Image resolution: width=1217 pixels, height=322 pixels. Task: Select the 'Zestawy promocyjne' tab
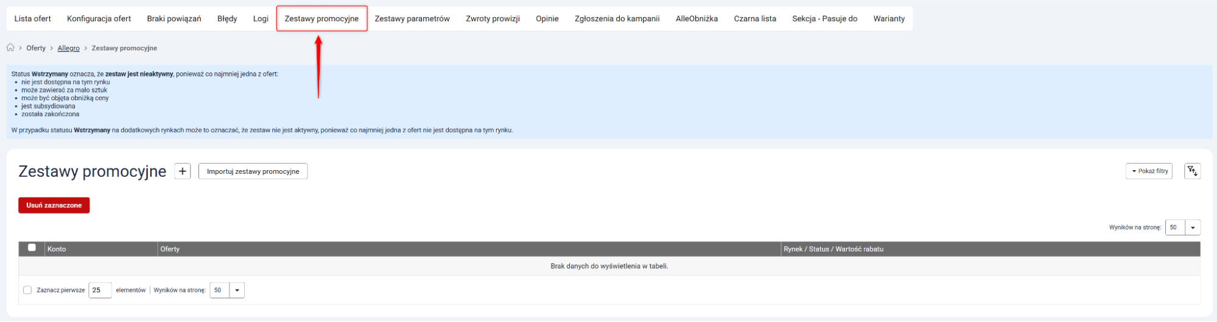pyautogui.click(x=321, y=19)
